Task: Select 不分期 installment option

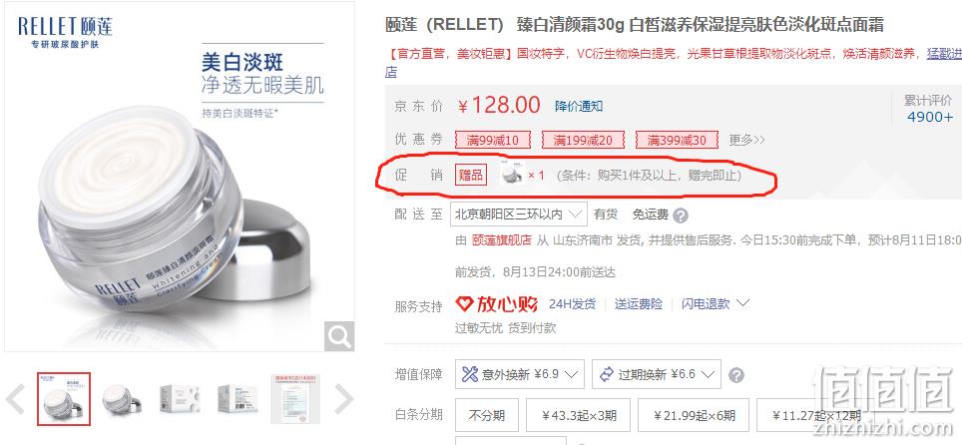Action: pyautogui.click(x=487, y=415)
